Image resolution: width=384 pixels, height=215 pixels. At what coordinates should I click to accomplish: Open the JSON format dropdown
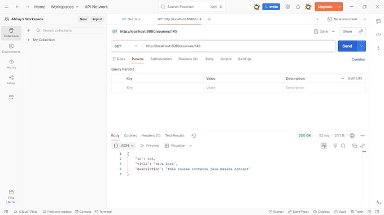(124, 146)
